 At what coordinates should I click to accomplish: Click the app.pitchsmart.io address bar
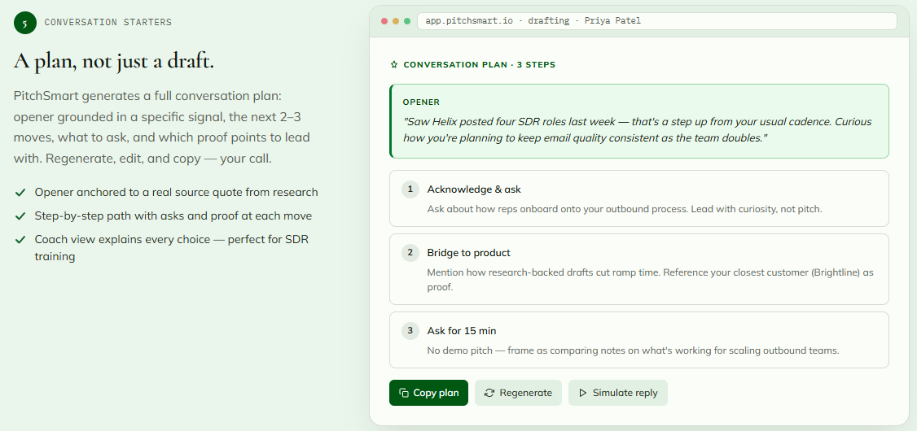[656, 21]
